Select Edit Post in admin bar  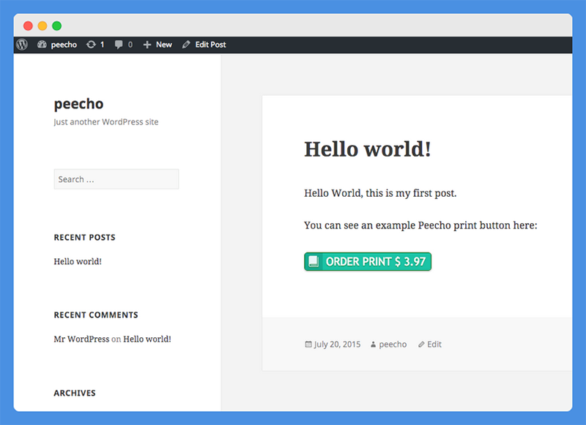204,45
